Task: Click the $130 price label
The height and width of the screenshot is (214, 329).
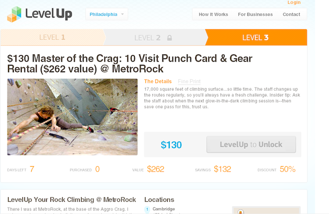Action: point(171,144)
